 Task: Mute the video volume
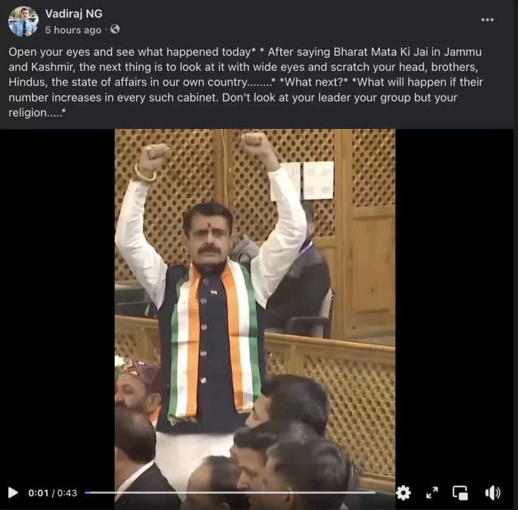[493, 493]
